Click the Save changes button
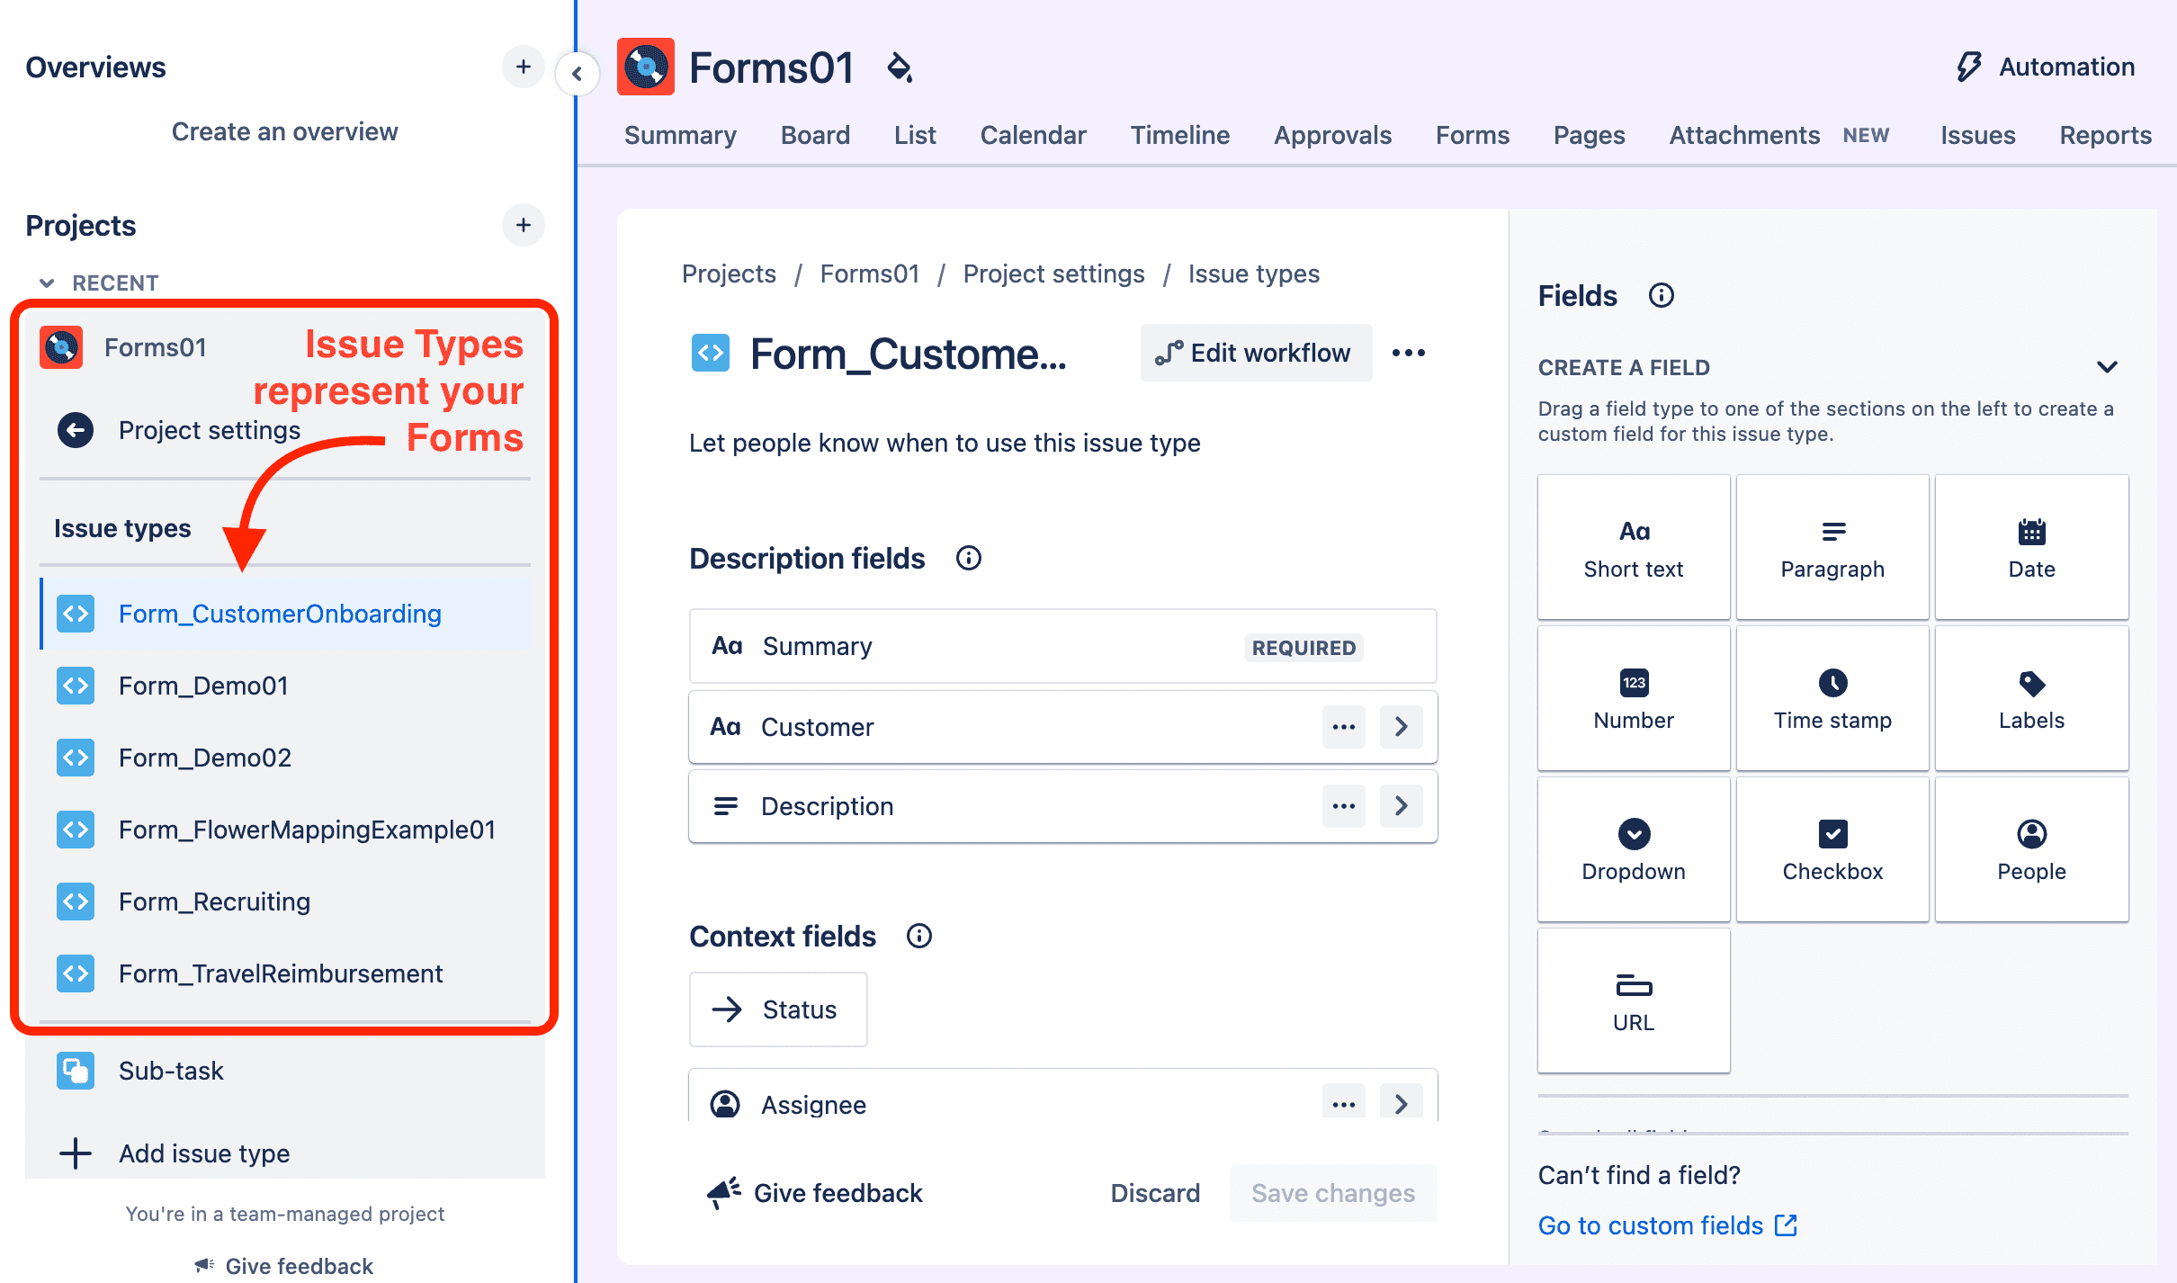2177x1283 pixels. point(1333,1193)
